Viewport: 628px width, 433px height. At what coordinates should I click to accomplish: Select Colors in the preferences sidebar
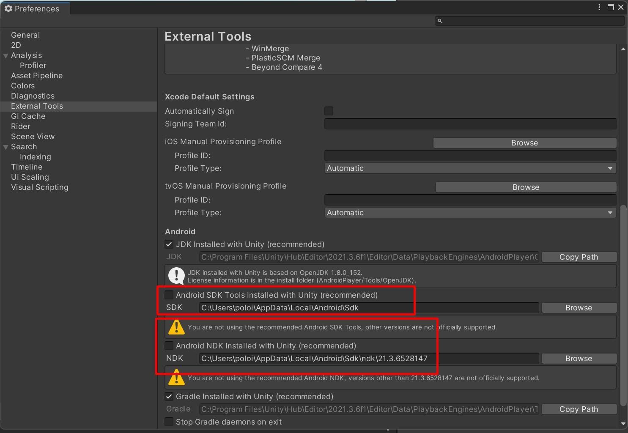coord(23,86)
